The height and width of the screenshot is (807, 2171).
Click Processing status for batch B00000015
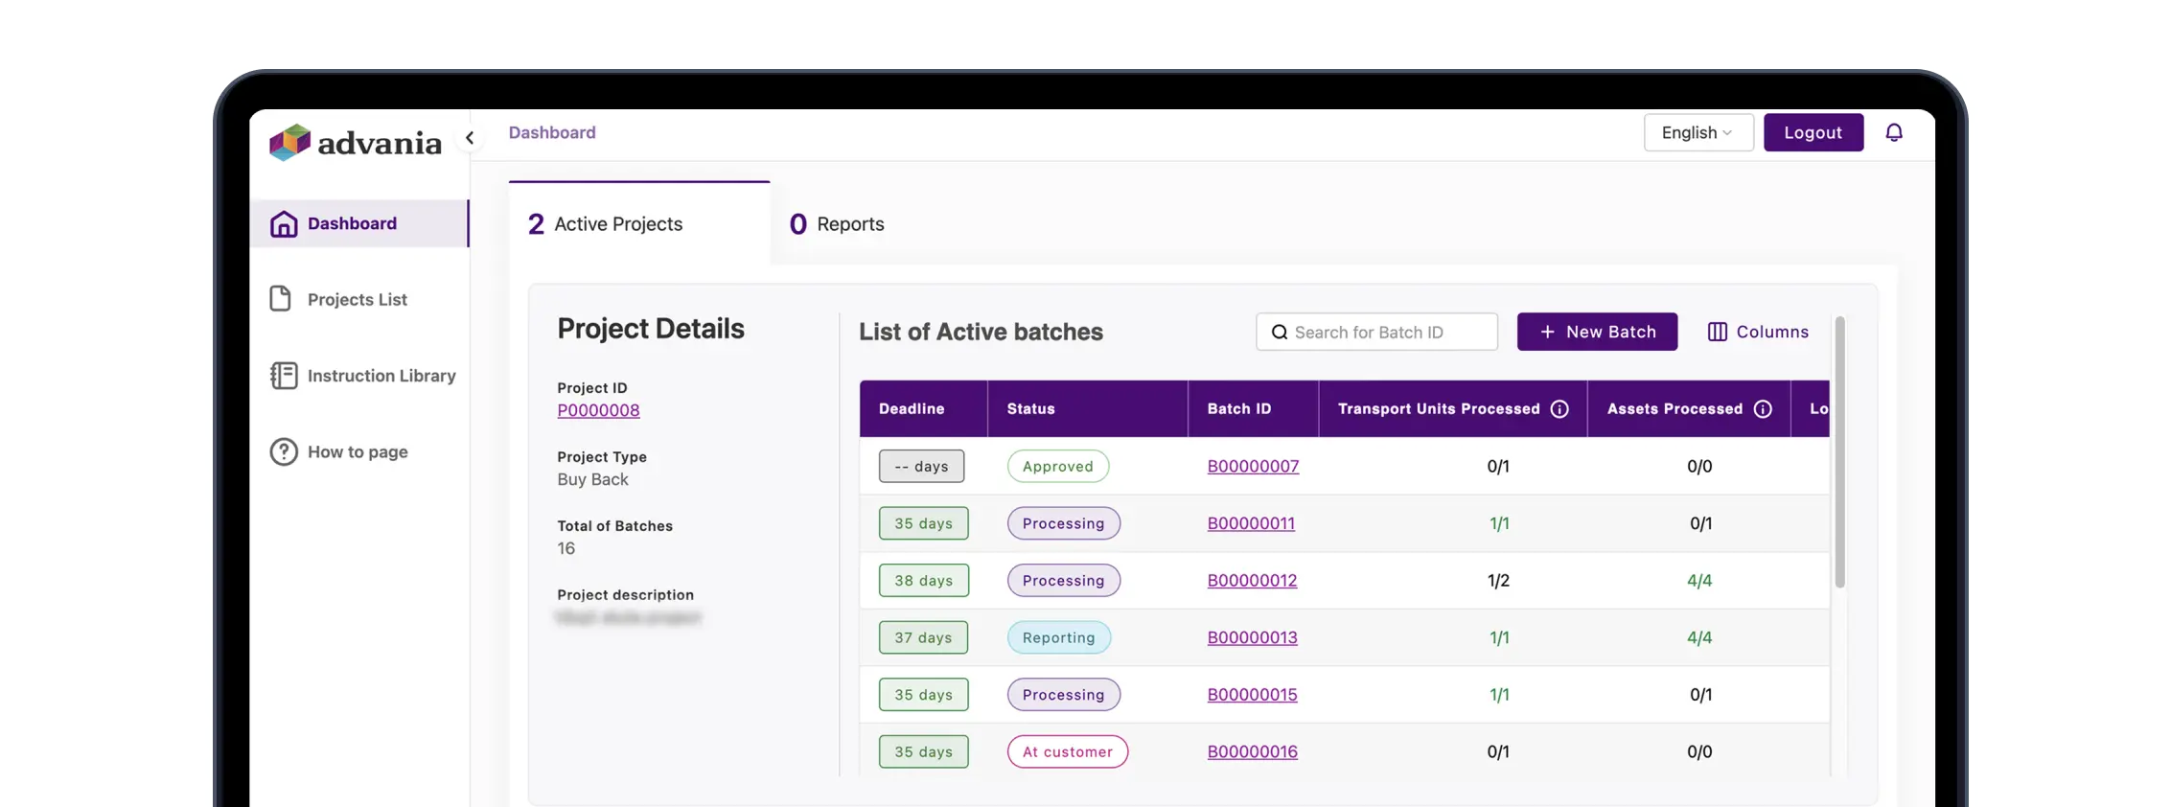1064,695
